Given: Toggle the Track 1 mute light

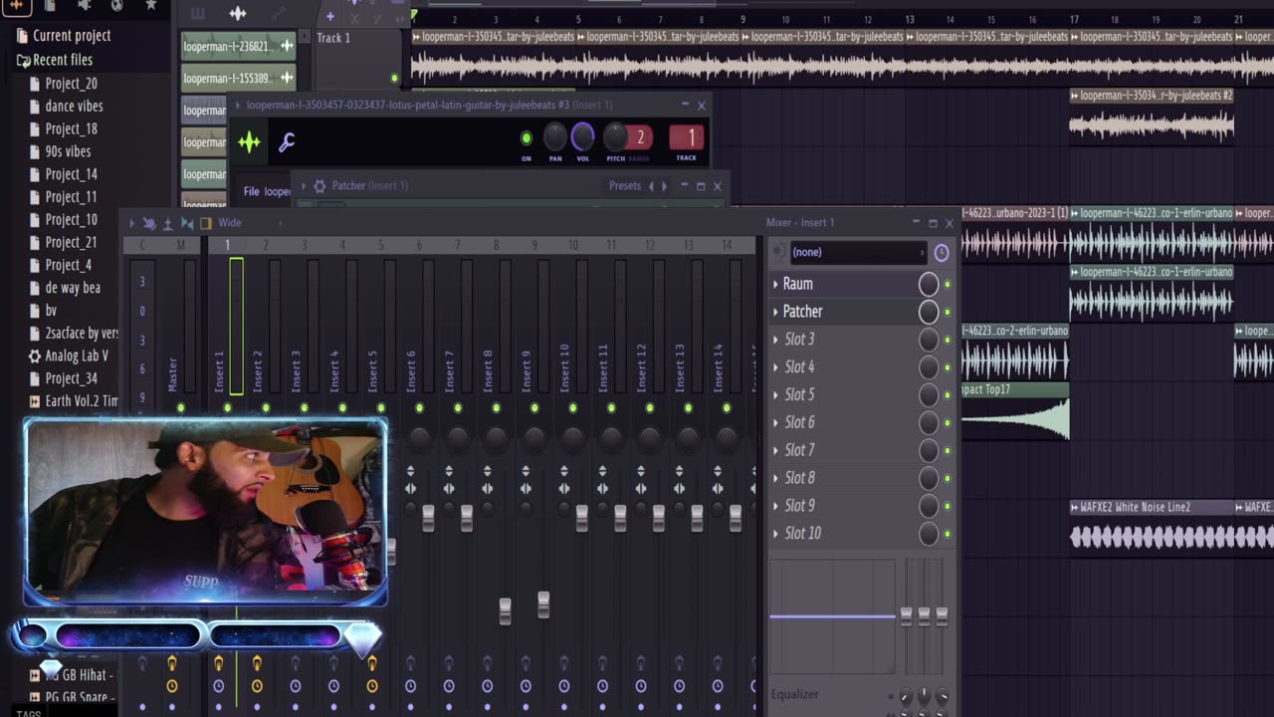Looking at the screenshot, I should click(x=394, y=78).
